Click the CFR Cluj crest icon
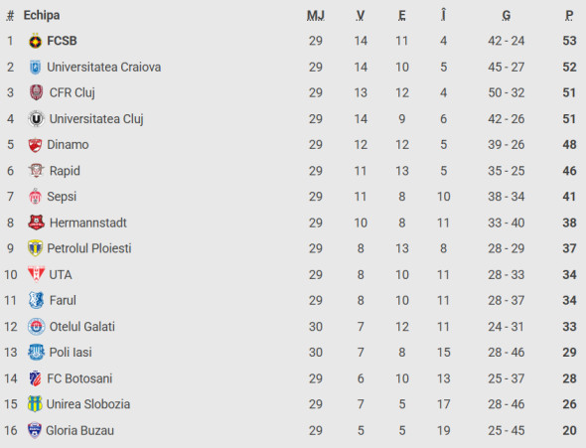The image size is (586, 448). click(x=36, y=92)
